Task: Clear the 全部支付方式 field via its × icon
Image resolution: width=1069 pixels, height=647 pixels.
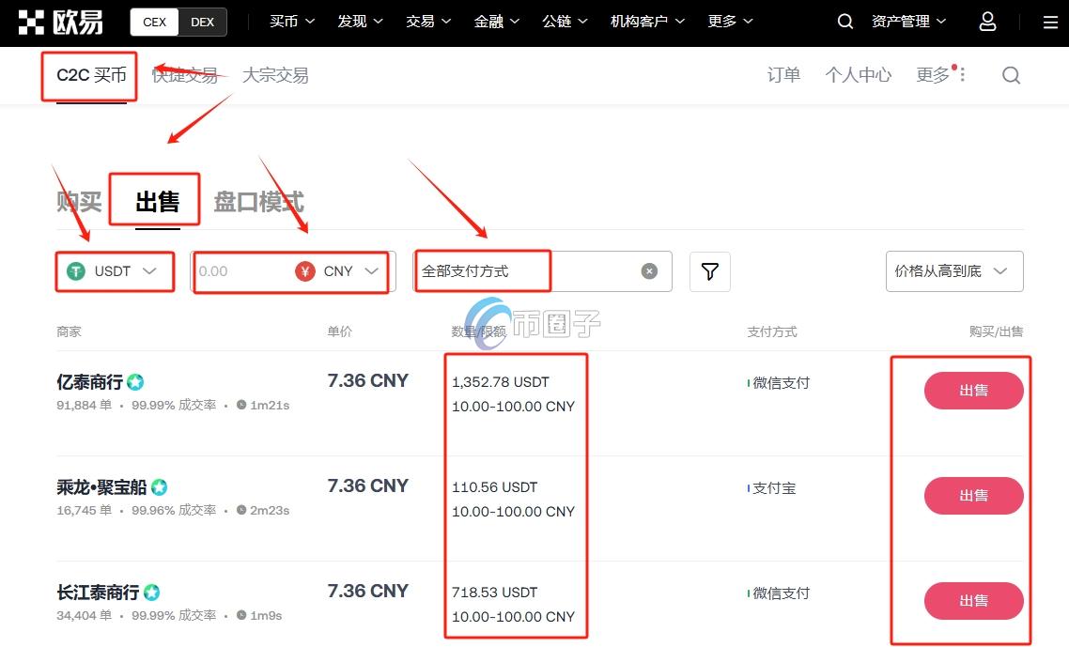Action: click(x=649, y=270)
